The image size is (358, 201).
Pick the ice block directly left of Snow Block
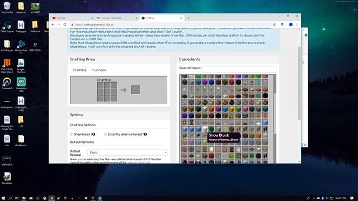[198, 129]
